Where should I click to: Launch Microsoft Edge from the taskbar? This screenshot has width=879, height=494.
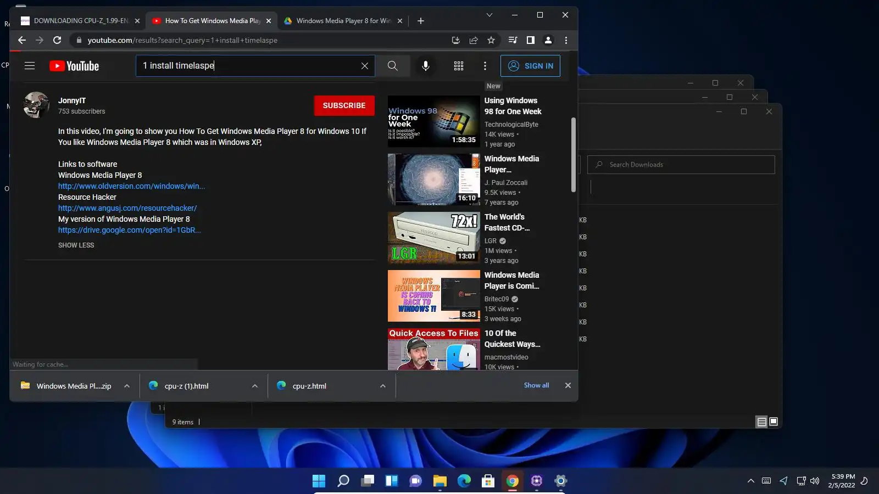464,481
